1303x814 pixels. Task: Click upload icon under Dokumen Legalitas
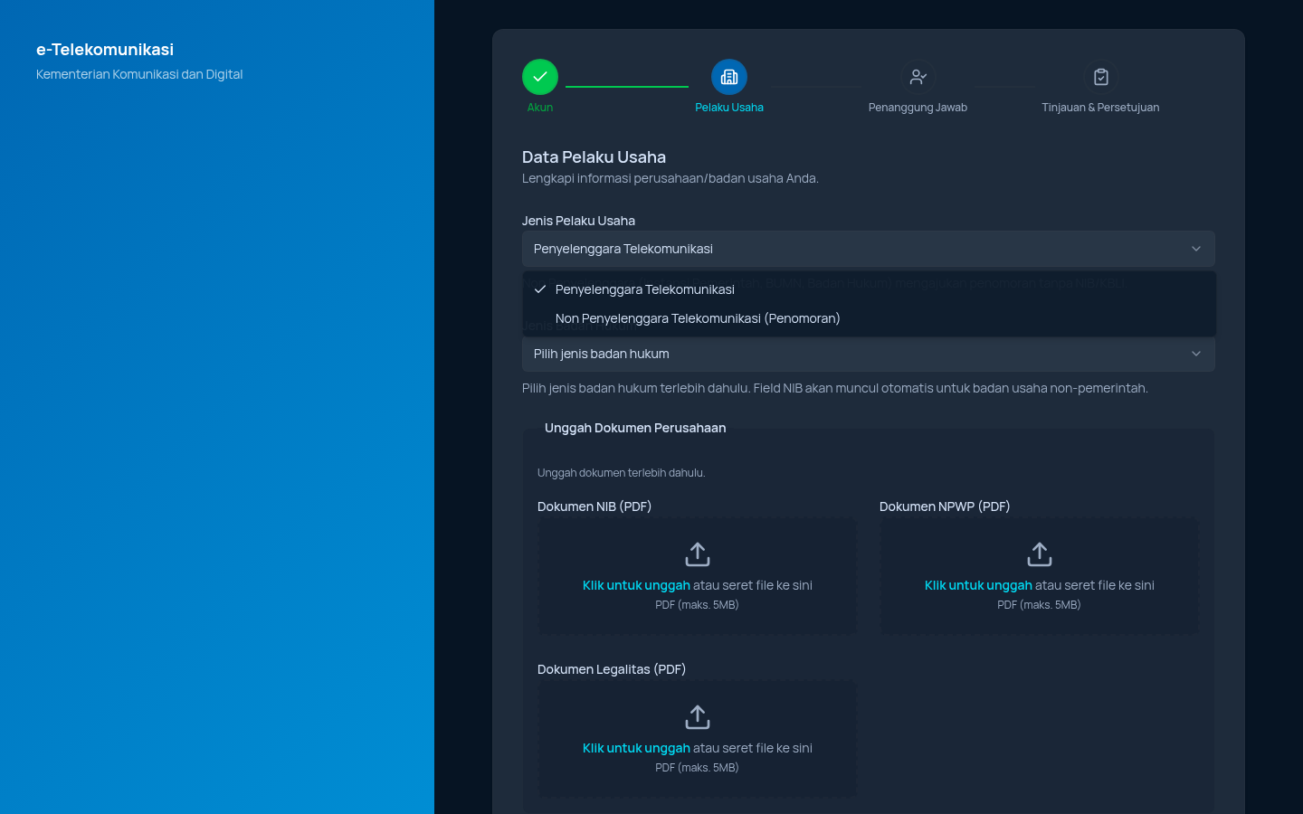pyautogui.click(x=698, y=716)
